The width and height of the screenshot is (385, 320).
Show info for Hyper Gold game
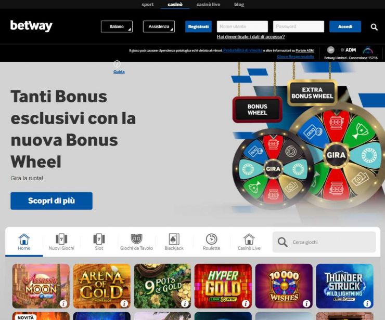pyautogui.click(x=246, y=303)
